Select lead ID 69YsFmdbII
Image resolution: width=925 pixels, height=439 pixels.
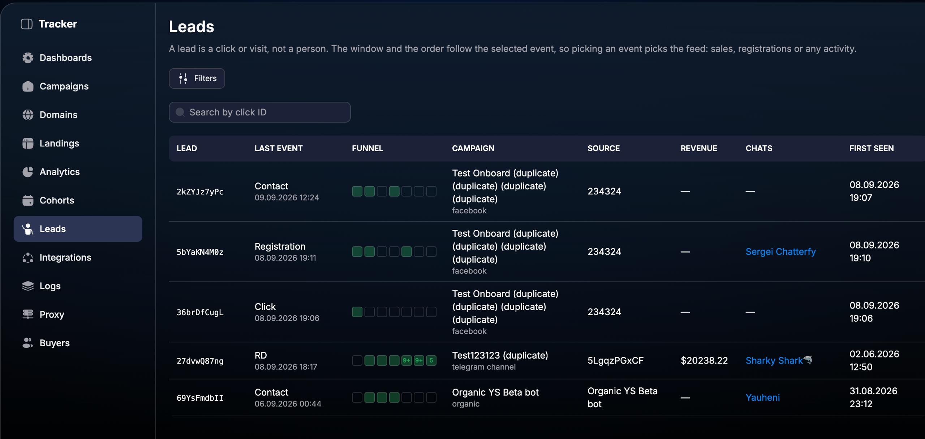coord(200,398)
